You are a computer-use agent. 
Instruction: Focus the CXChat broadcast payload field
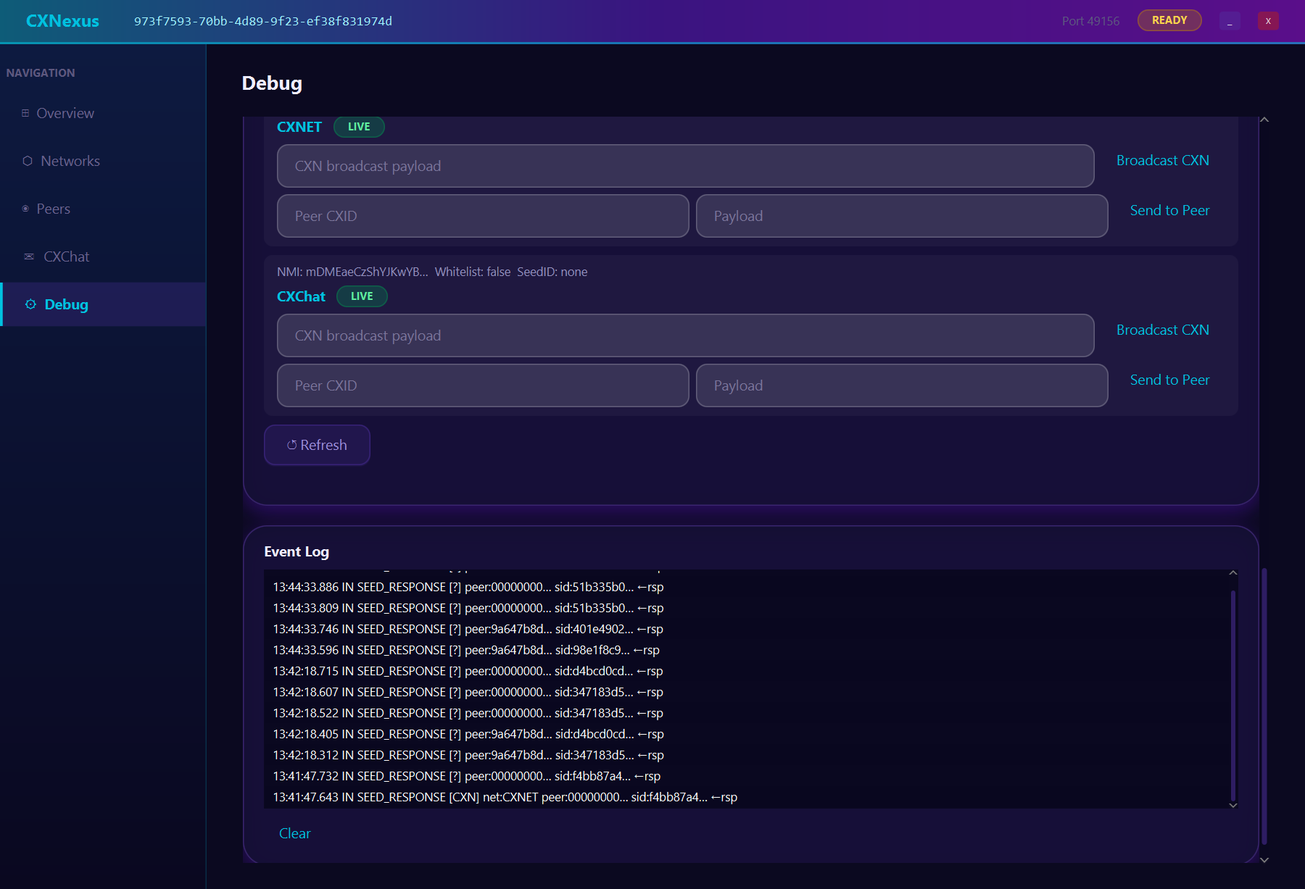pyautogui.click(x=685, y=335)
